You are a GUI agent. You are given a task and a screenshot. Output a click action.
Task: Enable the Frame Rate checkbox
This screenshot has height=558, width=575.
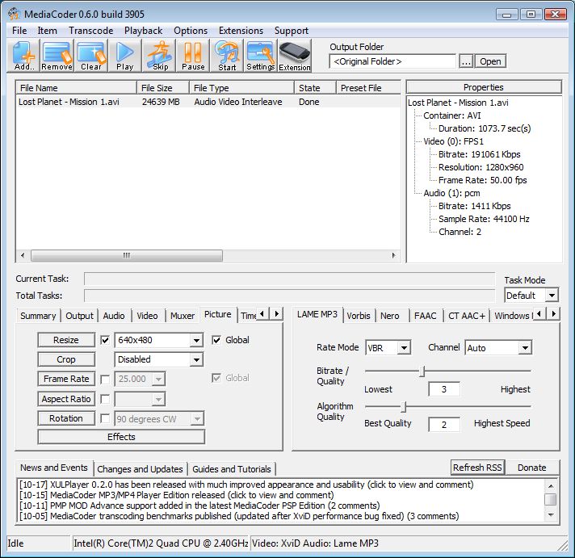105,380
